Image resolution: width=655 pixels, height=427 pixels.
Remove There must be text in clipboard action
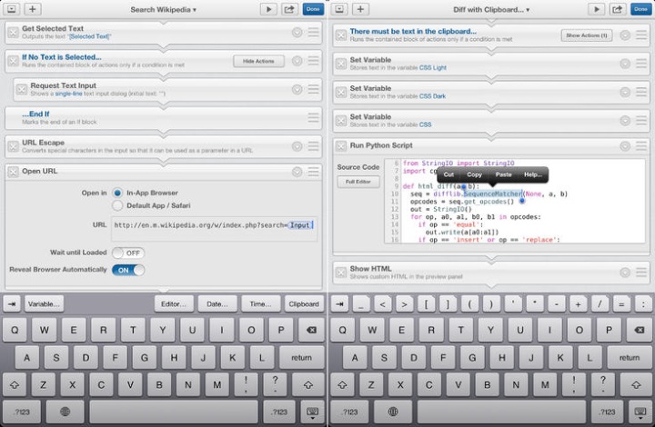pyautogui.click(x=341, y=35)
